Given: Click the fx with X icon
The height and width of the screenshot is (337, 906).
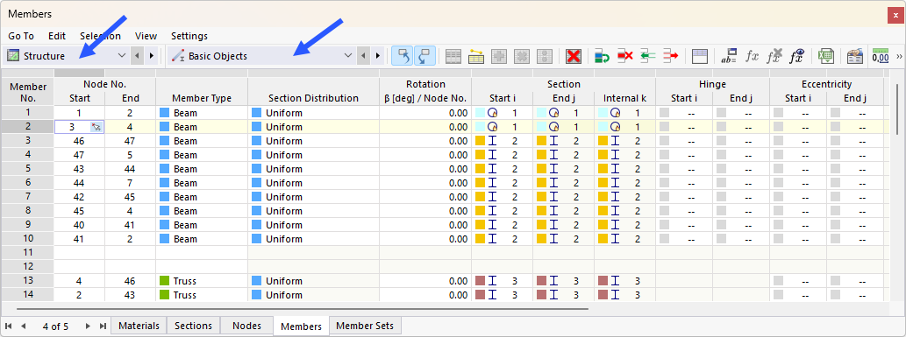Looking at the screenshot, I should (x=774, y=56).
